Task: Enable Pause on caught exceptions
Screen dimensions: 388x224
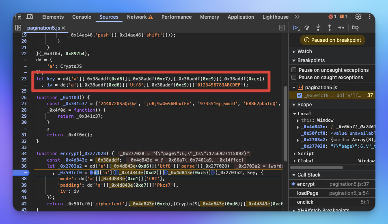Action: (x=294, y=77)
